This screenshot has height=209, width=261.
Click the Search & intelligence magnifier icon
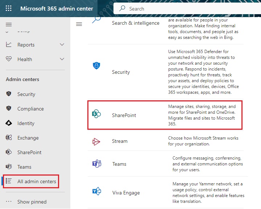coord(96,20)
